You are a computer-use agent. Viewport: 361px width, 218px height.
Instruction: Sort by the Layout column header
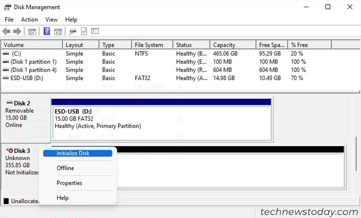click(x=81, y=45)
